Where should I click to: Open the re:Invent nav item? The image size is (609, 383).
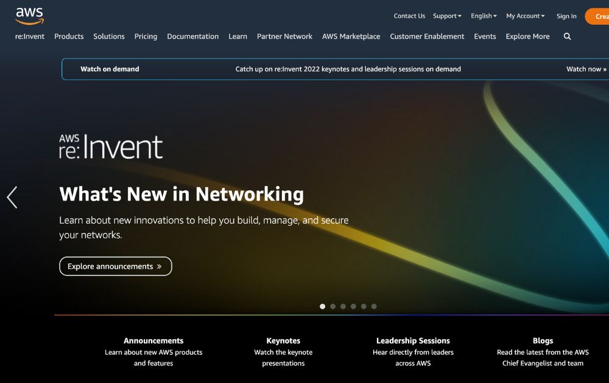pos(30,36)
